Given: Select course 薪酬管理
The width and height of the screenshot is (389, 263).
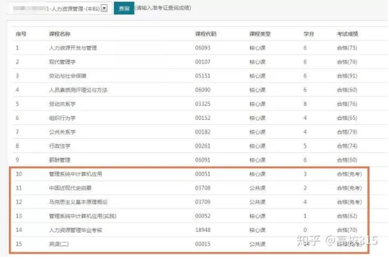Looking at the screenshot, I should [x=59, y=160].
